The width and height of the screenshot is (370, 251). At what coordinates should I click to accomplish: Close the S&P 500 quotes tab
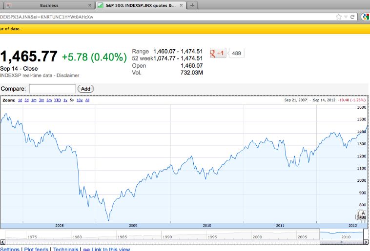click(181, 5)
